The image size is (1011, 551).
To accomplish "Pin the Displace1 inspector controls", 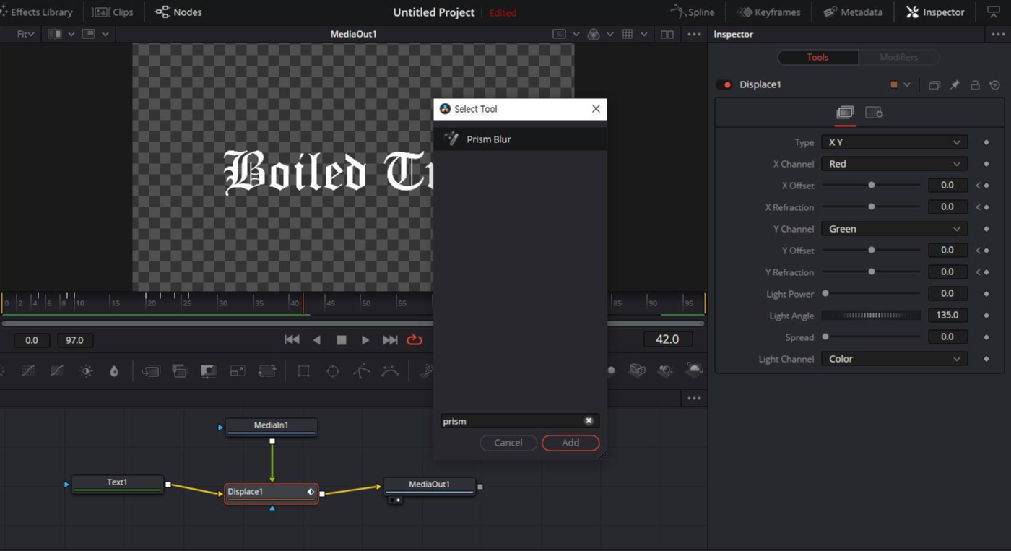I will pos(955,85).
